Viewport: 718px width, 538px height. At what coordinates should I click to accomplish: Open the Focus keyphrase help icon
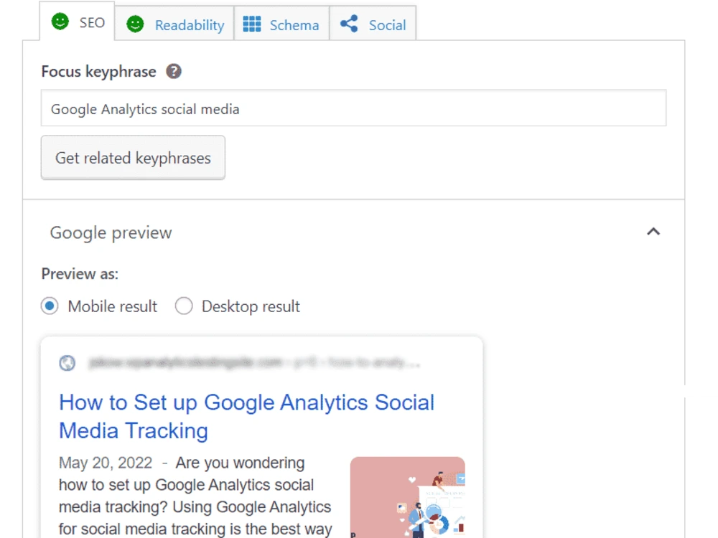174,71
